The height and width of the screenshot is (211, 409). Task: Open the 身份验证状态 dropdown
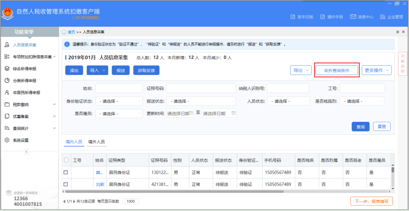point(119,101)
